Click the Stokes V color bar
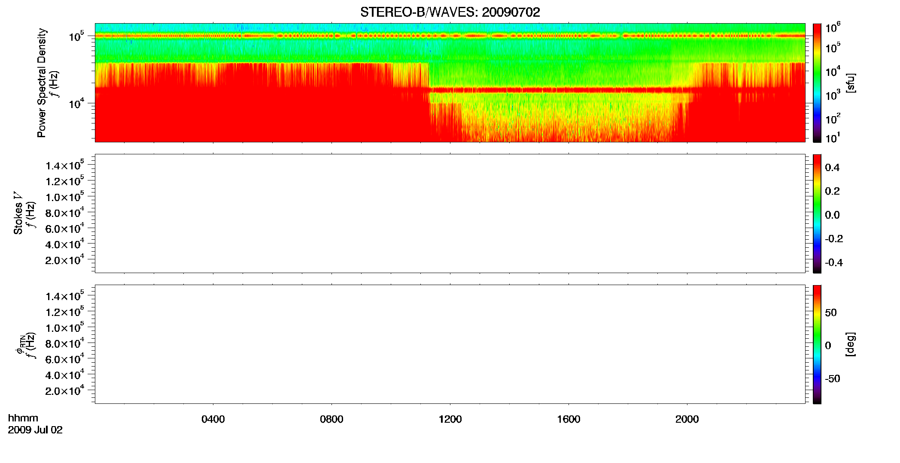Screen dimensions: 900x463 (x=817, y=213)
